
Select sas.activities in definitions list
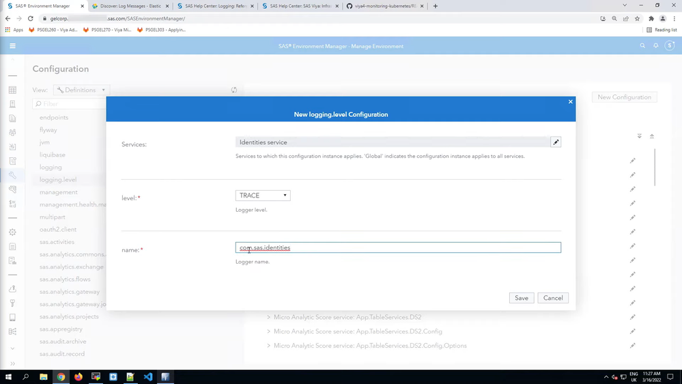pos(57,242)
